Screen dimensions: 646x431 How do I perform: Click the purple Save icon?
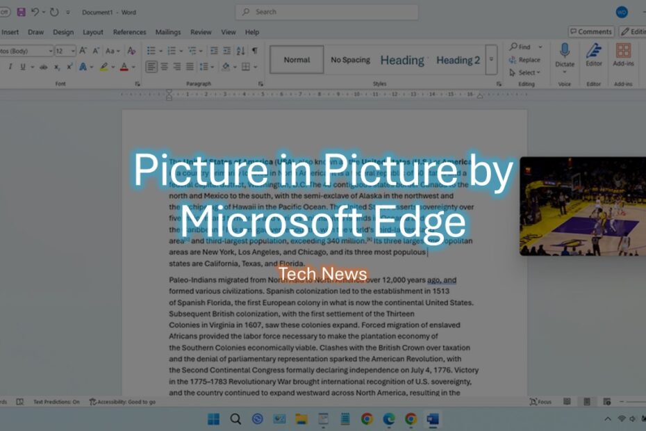21,12
